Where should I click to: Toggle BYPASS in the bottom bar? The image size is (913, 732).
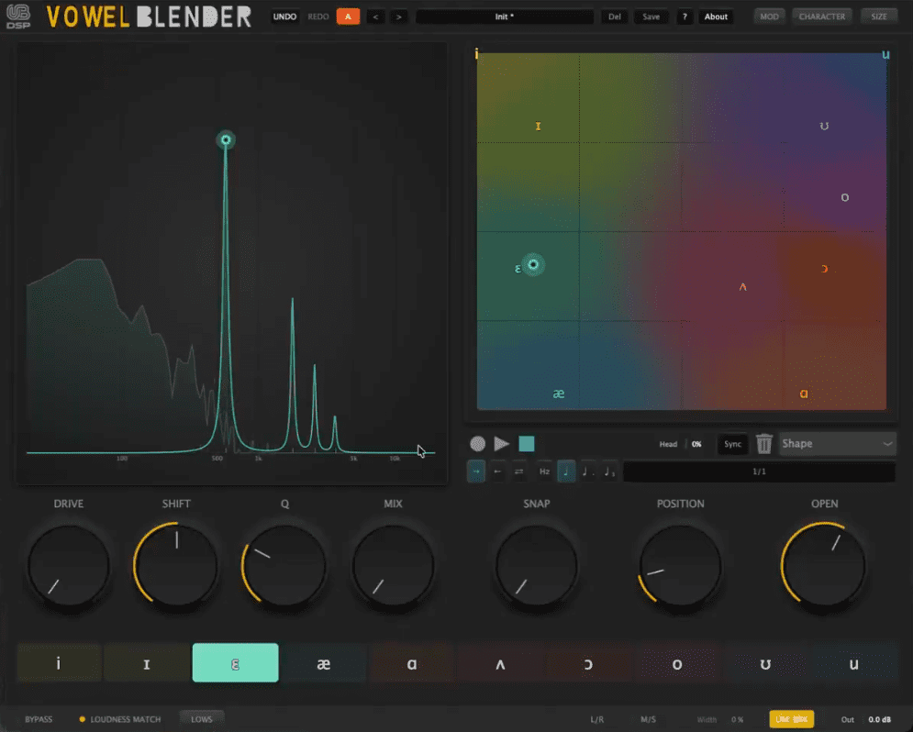39,719
